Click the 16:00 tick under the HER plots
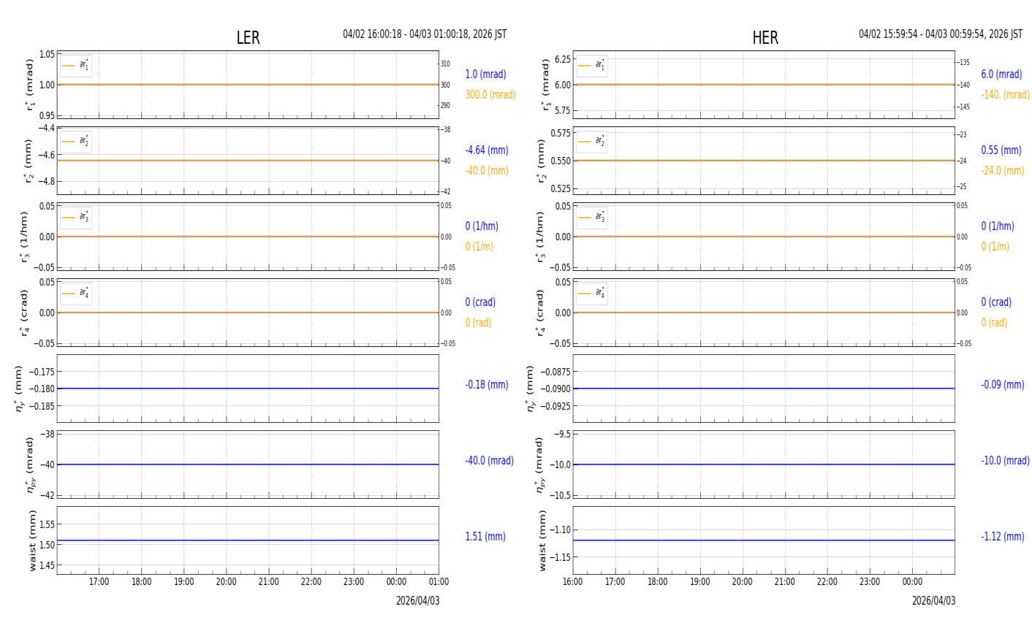Viewport: 1032px width, 631px height. [x=573, y=582]
